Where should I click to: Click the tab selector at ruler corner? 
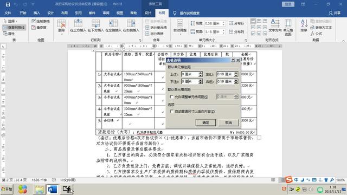coord(3,46)
